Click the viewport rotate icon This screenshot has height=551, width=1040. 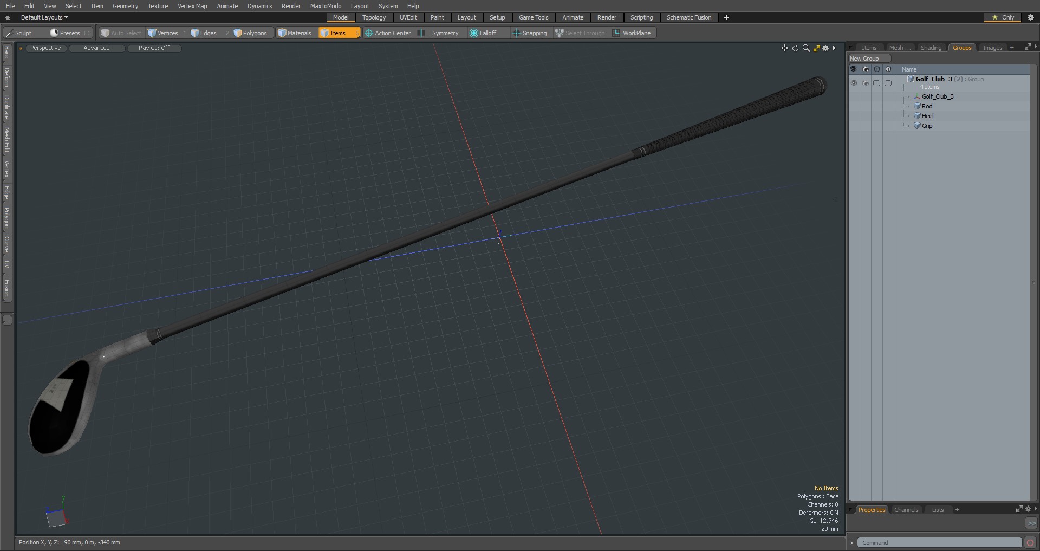(795, 48)
